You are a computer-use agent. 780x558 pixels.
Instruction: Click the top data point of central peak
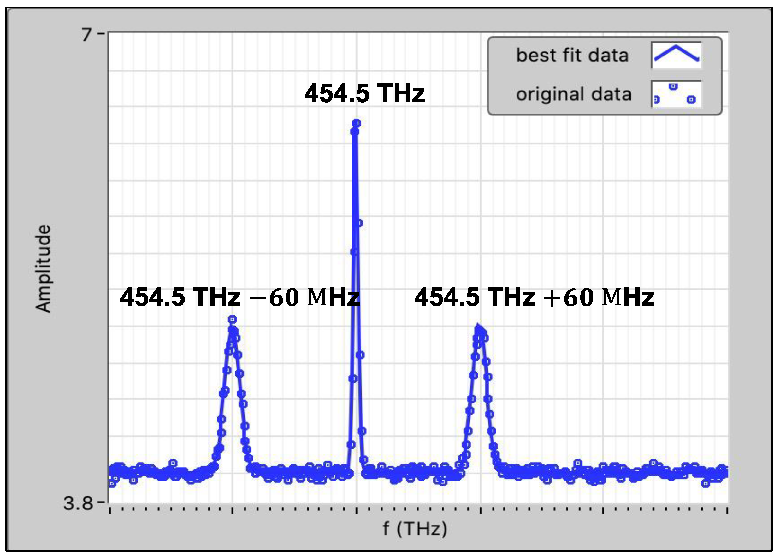[x=357, y=123]
